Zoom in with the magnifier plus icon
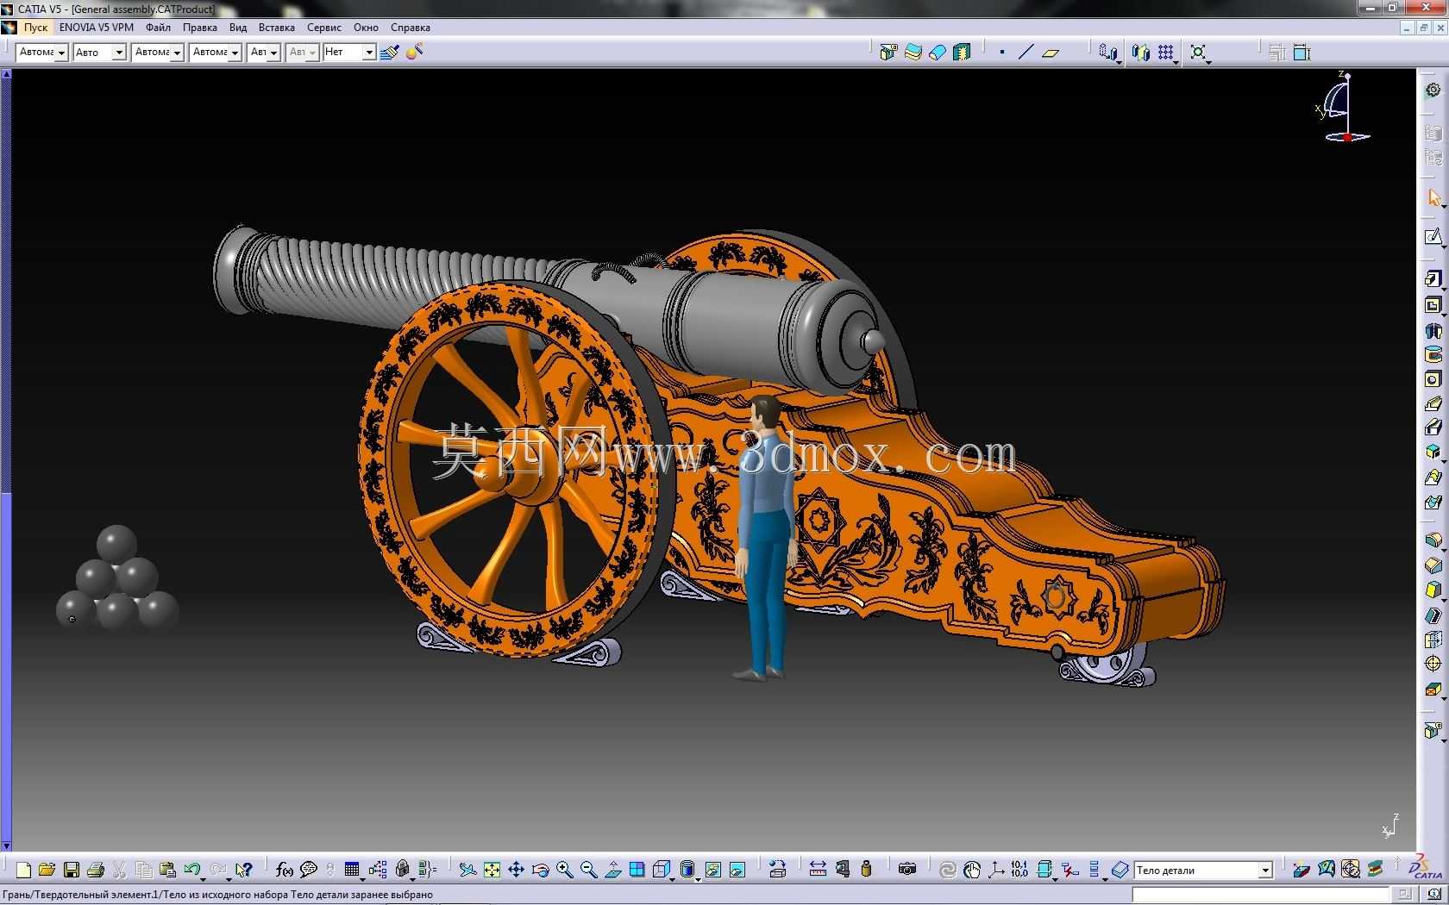 (x=565, y=870)
